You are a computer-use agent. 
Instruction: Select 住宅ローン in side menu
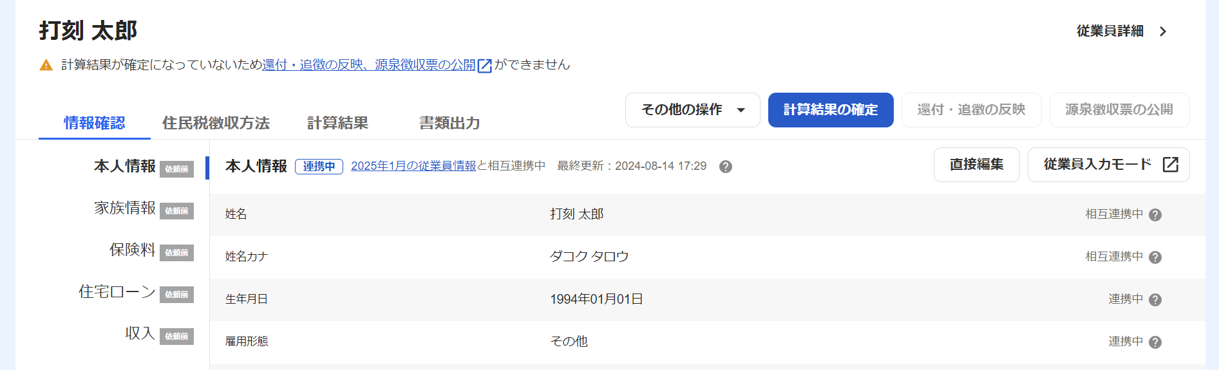point(117,291)
